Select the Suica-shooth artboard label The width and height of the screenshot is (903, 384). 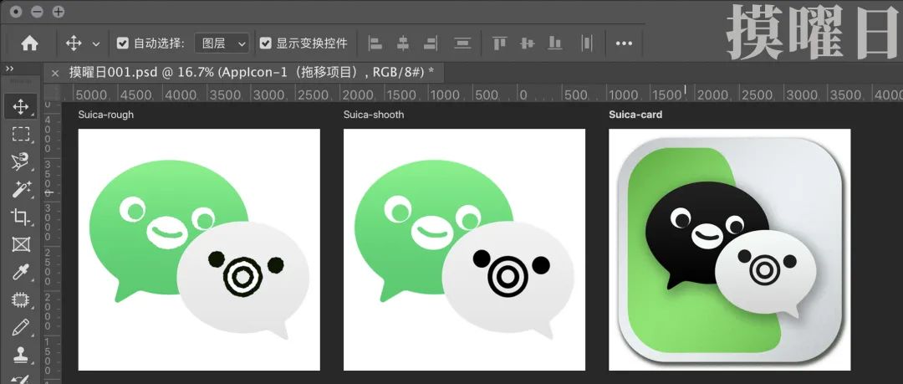point(374,115)
